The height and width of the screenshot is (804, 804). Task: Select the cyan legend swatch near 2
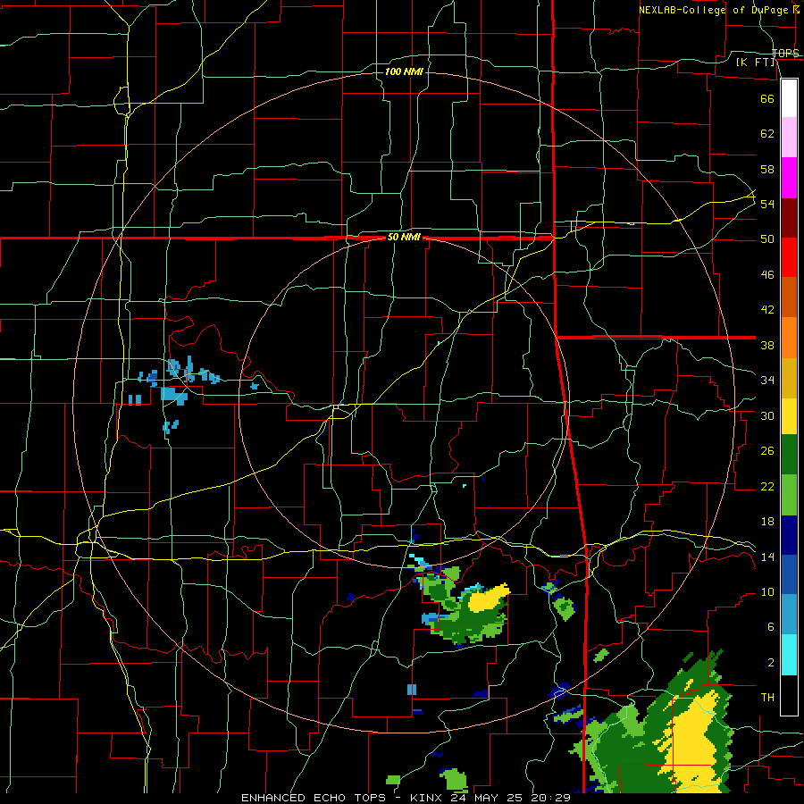click(789, 655)
